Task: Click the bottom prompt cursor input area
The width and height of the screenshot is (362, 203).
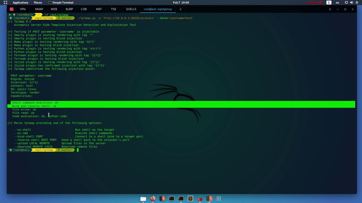Action: [x=78, y=150]
